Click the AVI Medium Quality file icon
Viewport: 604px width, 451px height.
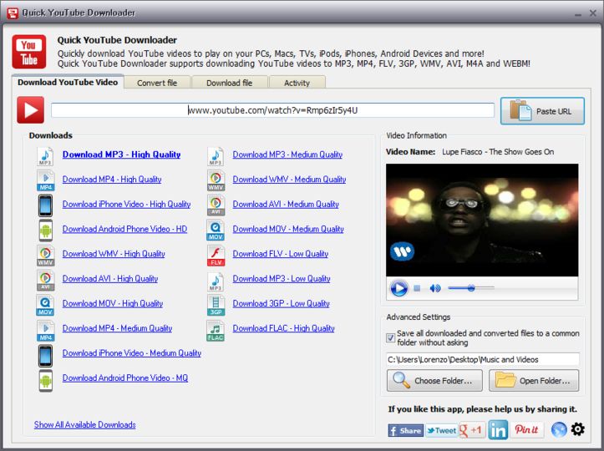coord(216,205)
